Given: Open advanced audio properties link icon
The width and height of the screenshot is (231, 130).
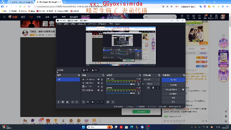Looking at the screenshot, I should pos(108,102).
